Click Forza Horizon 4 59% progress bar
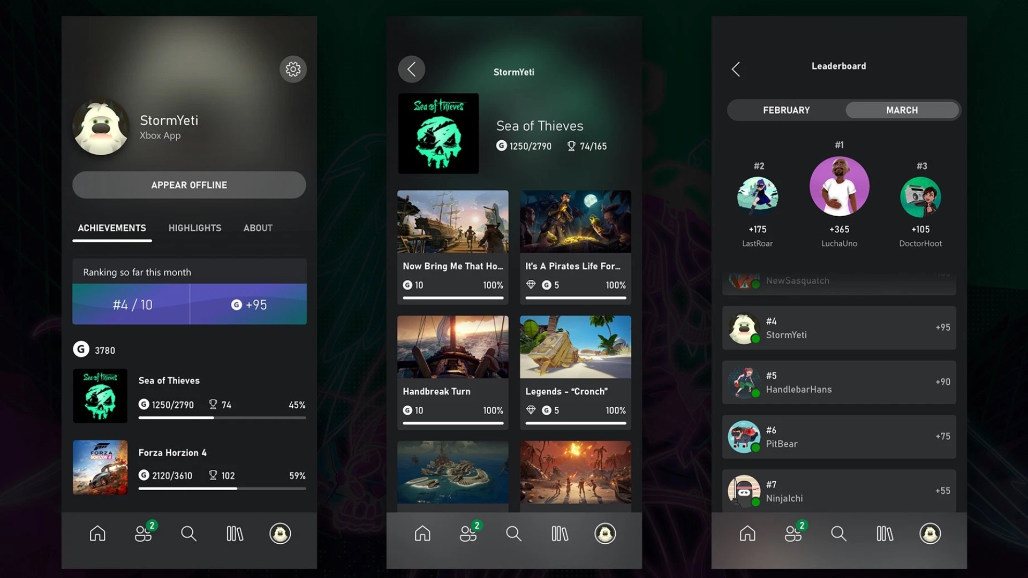This screenshot has width=1028, height=578. click(222, 488)
